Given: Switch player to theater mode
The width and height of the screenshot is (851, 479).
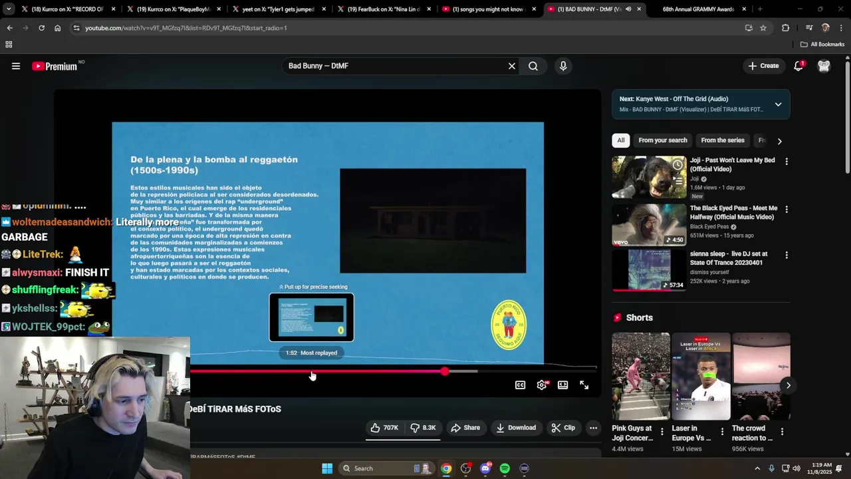Looking at the screenshot, I should point(563,385).
